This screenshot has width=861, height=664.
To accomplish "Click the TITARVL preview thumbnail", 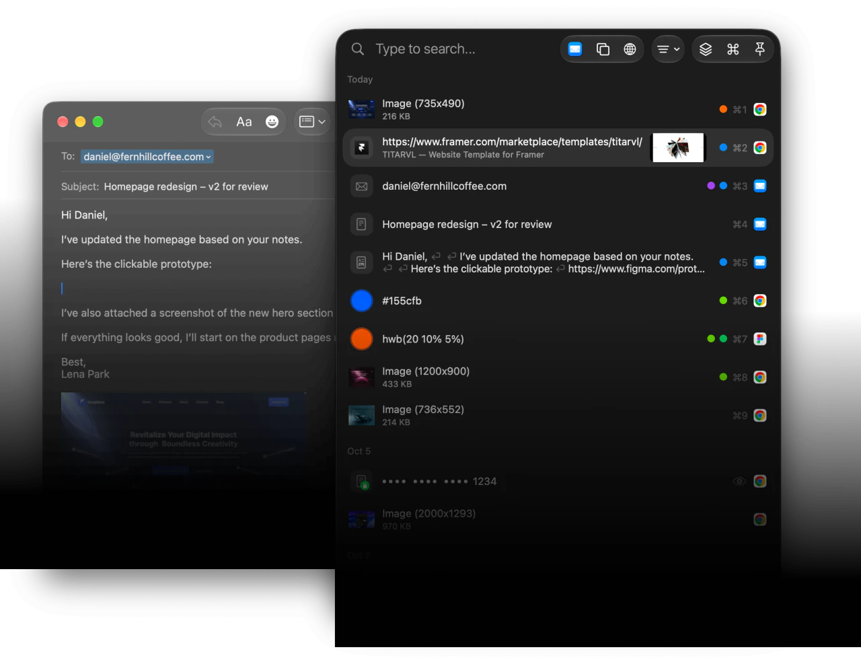I will 678,147.
